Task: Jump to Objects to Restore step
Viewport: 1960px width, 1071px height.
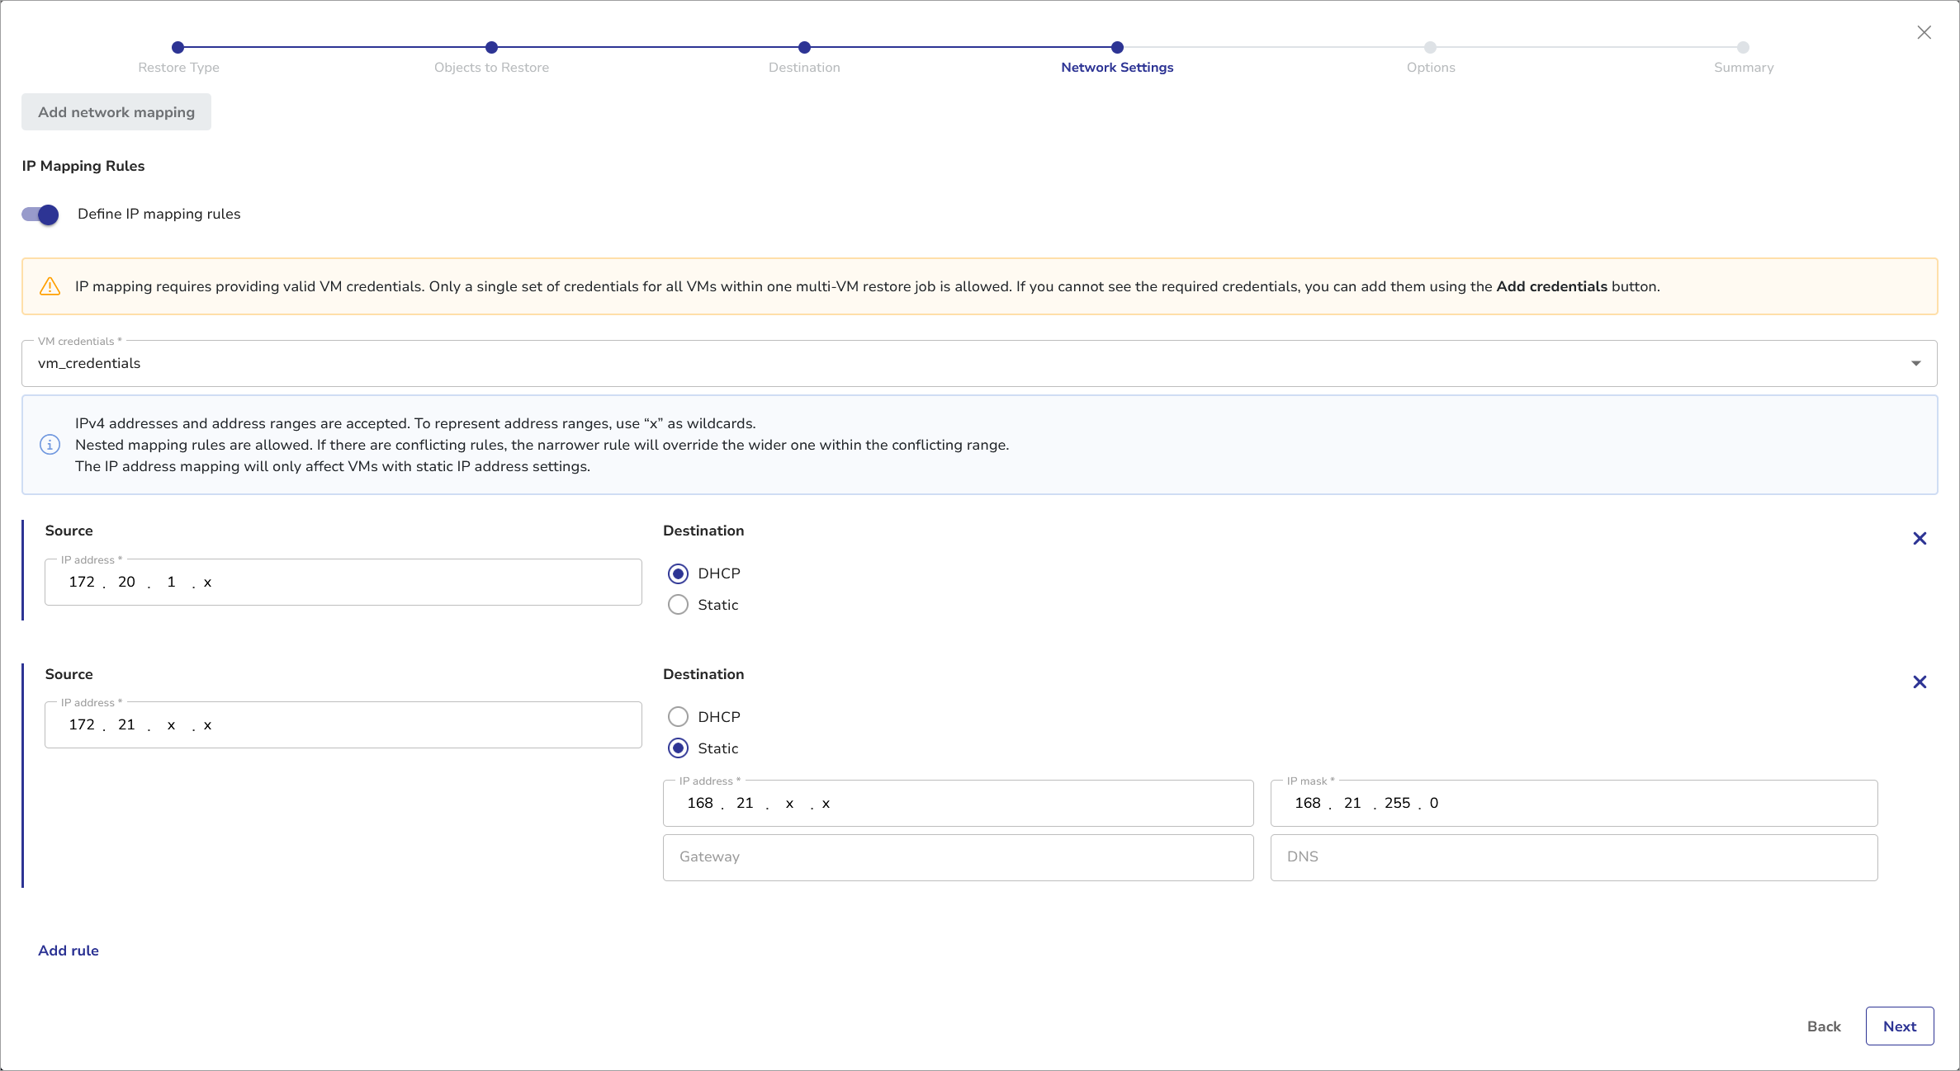Action: click(x=491, y=48)
